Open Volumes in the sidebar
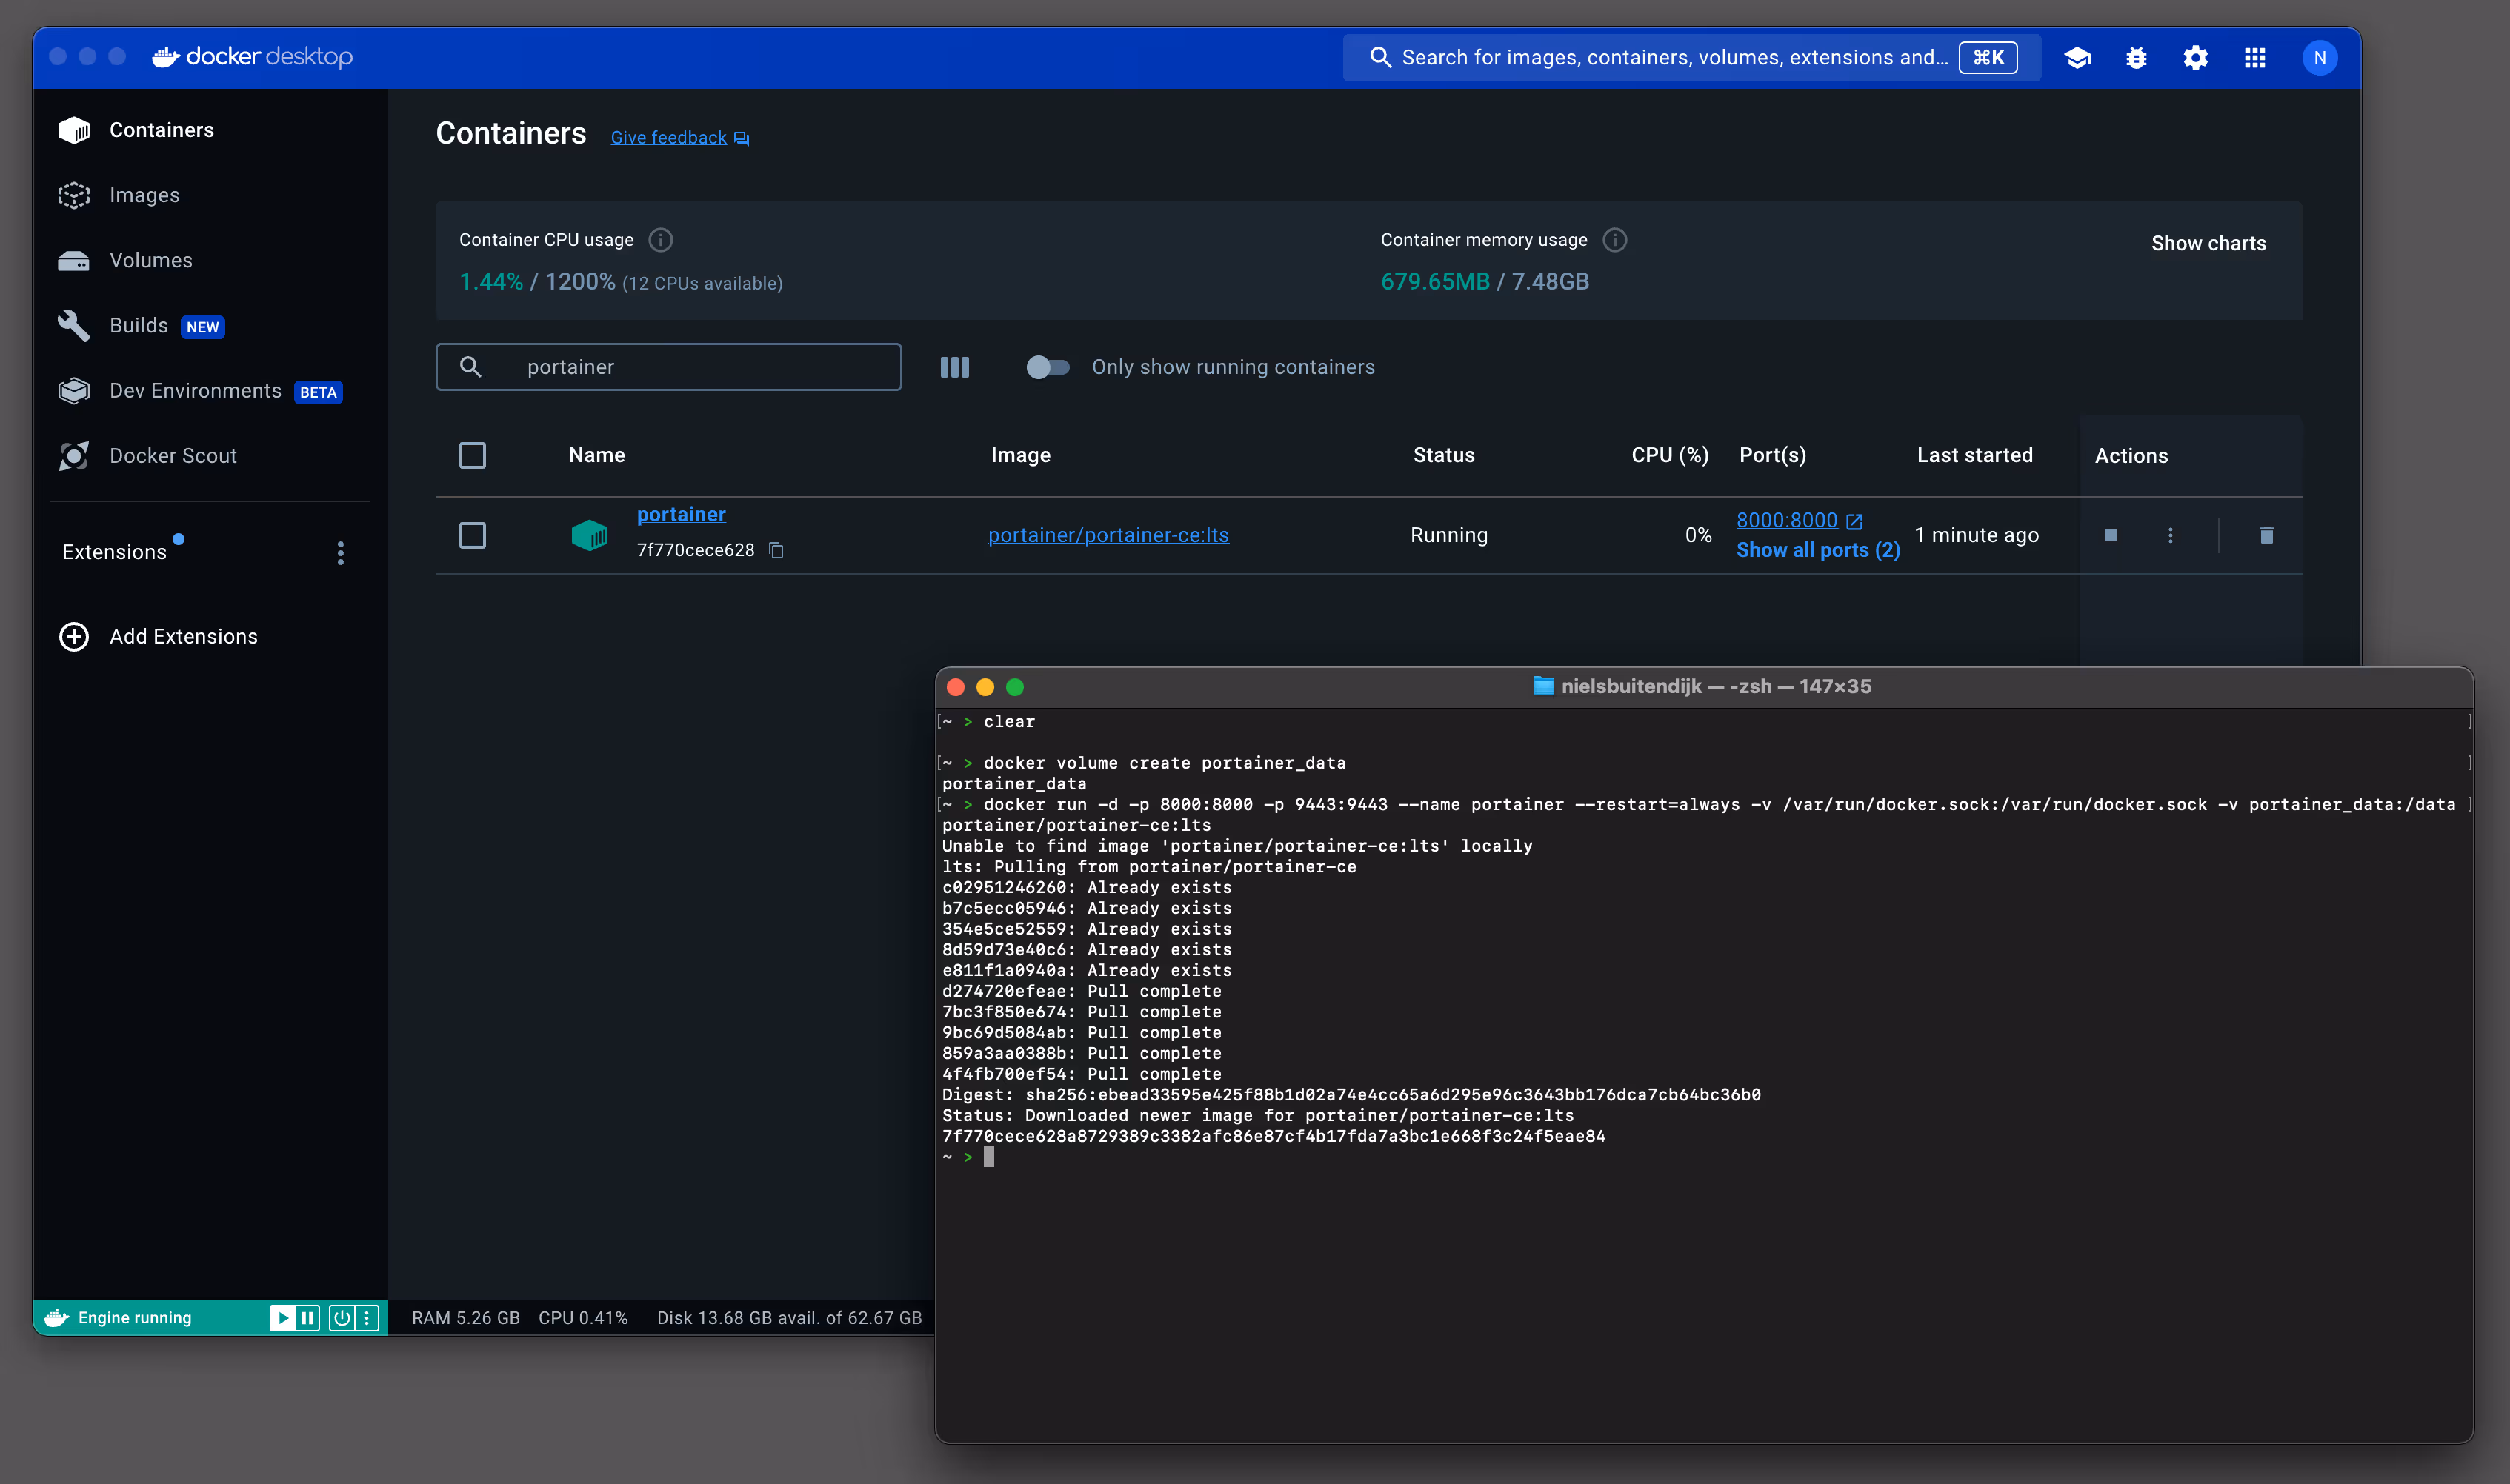The height and width of the screenshot is (1484, 2510). click(150, 260)
